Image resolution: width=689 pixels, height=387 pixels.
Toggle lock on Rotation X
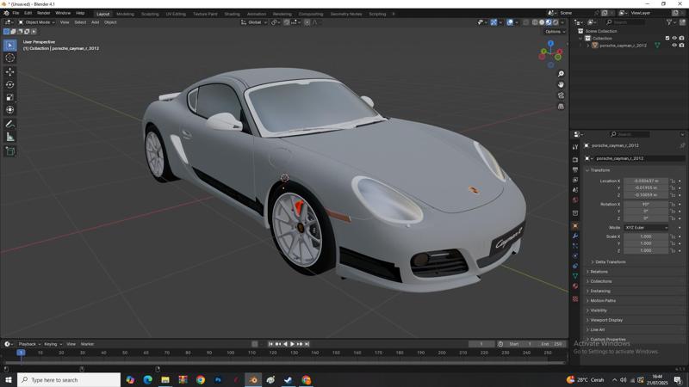pos(673,205)
